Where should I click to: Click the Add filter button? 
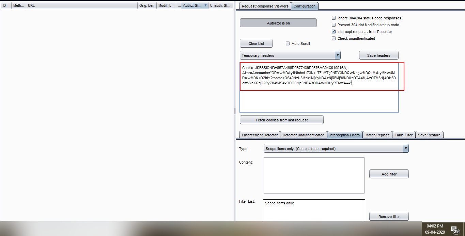(x=389, y=174)
